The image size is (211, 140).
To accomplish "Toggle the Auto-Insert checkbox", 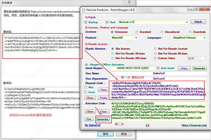I will [x=158, y=68].
